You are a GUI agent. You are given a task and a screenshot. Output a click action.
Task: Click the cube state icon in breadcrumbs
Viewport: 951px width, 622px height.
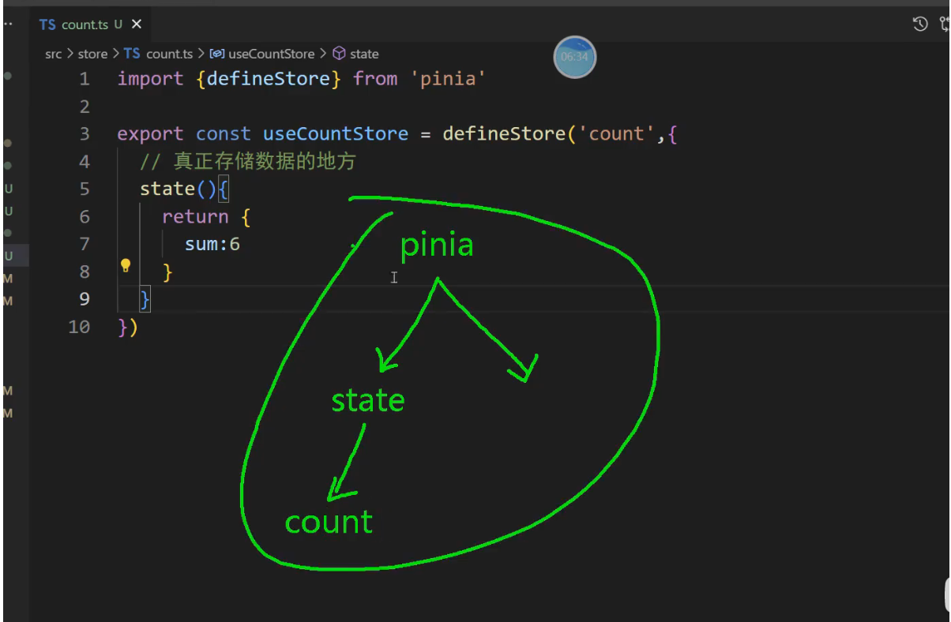tap(339, 54)
